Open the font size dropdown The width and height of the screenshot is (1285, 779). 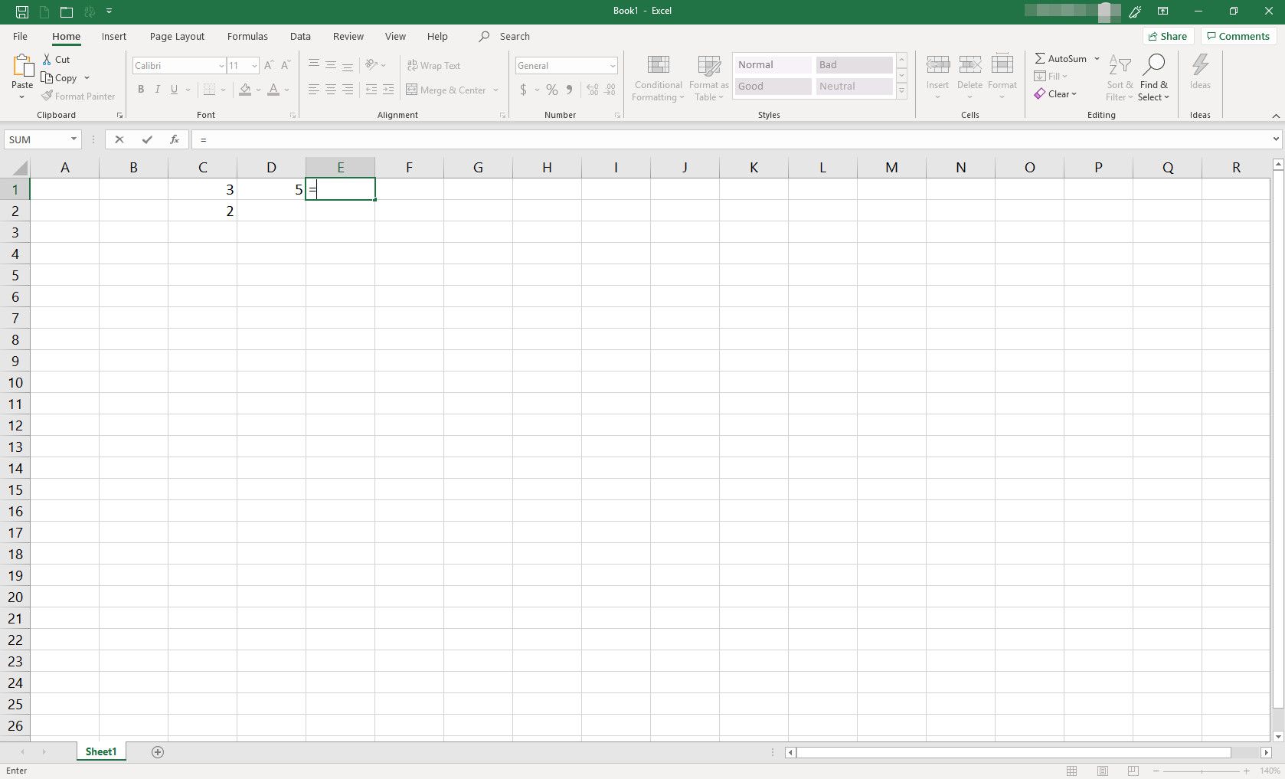coord(255,66)
